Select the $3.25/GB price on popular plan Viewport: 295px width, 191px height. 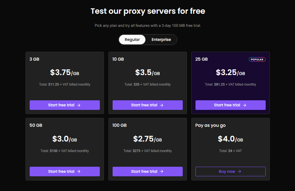231,73
